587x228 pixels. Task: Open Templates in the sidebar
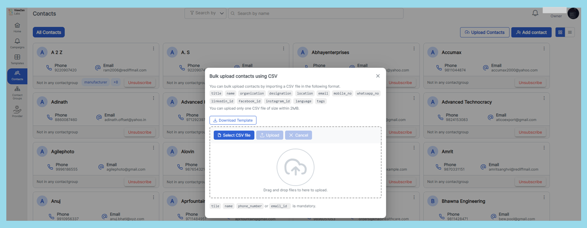(x=17, y=59)
